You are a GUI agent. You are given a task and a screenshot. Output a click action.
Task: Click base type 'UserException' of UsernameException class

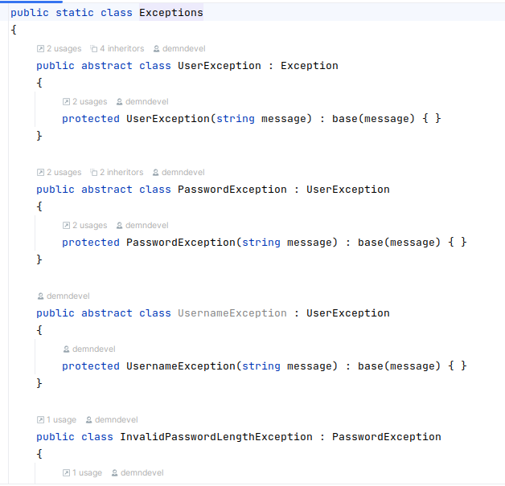click(348, 313)
